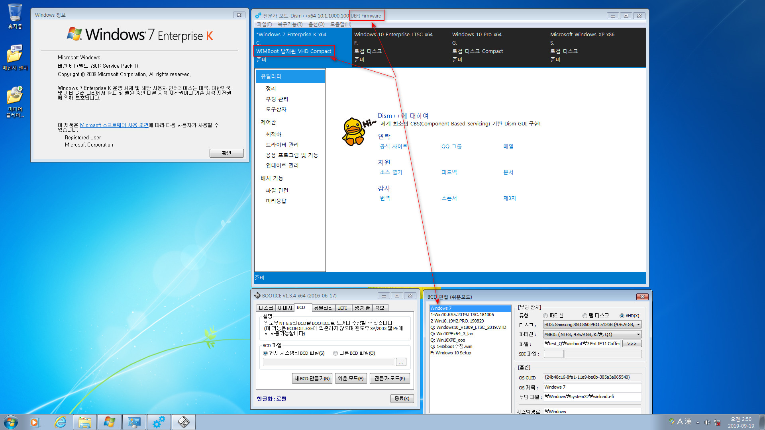Switch to BOOTICE 디스크 tab
The height and width of the screenshot is (430, 765).
pyautogui.click(x=266, y=308)
